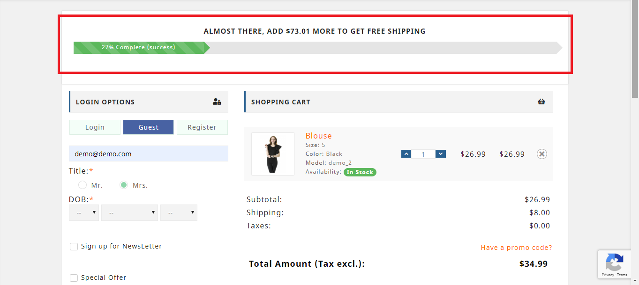Click the login options user-lock icon
Screen dimensions: 639x285
pos(217,102)
